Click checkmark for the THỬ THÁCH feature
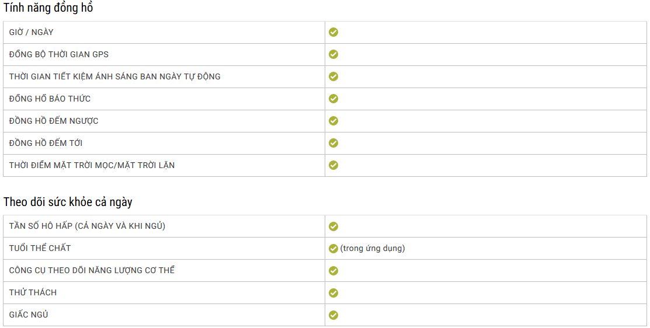650x328 pixels. click(333, 293)
